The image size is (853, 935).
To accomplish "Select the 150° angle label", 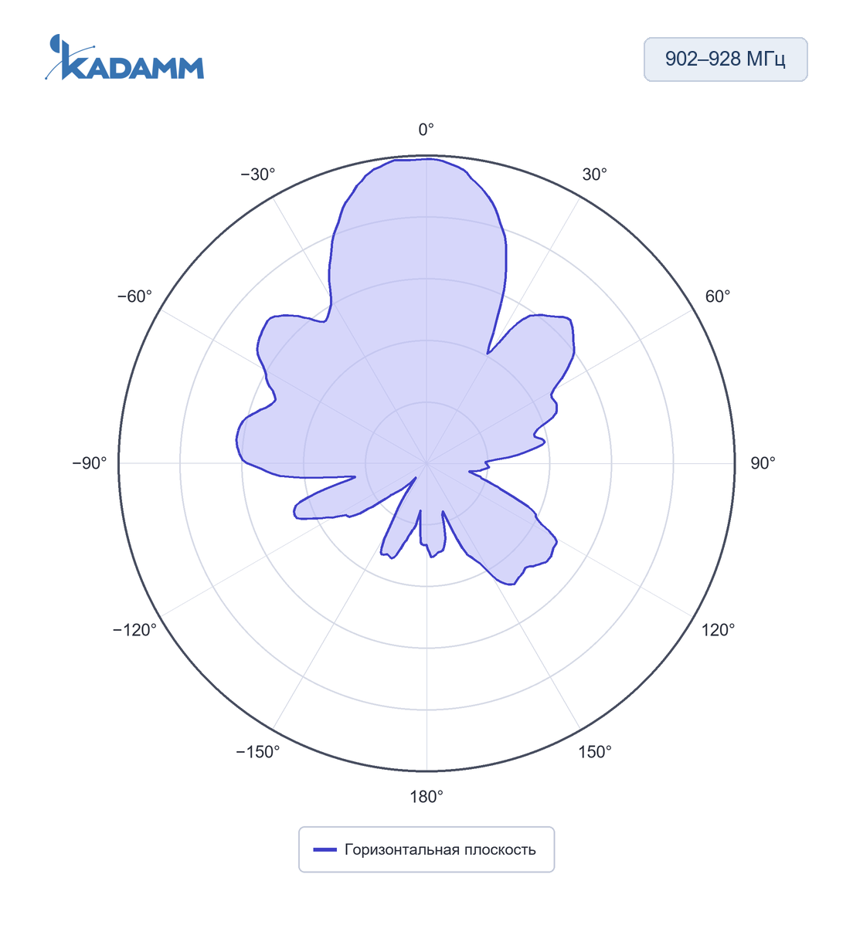I will point(595,752).
